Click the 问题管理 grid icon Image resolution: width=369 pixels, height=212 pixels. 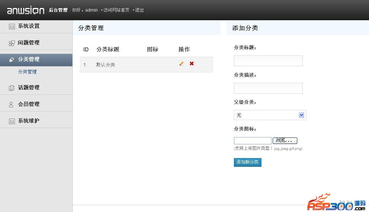tap(12, 43)
